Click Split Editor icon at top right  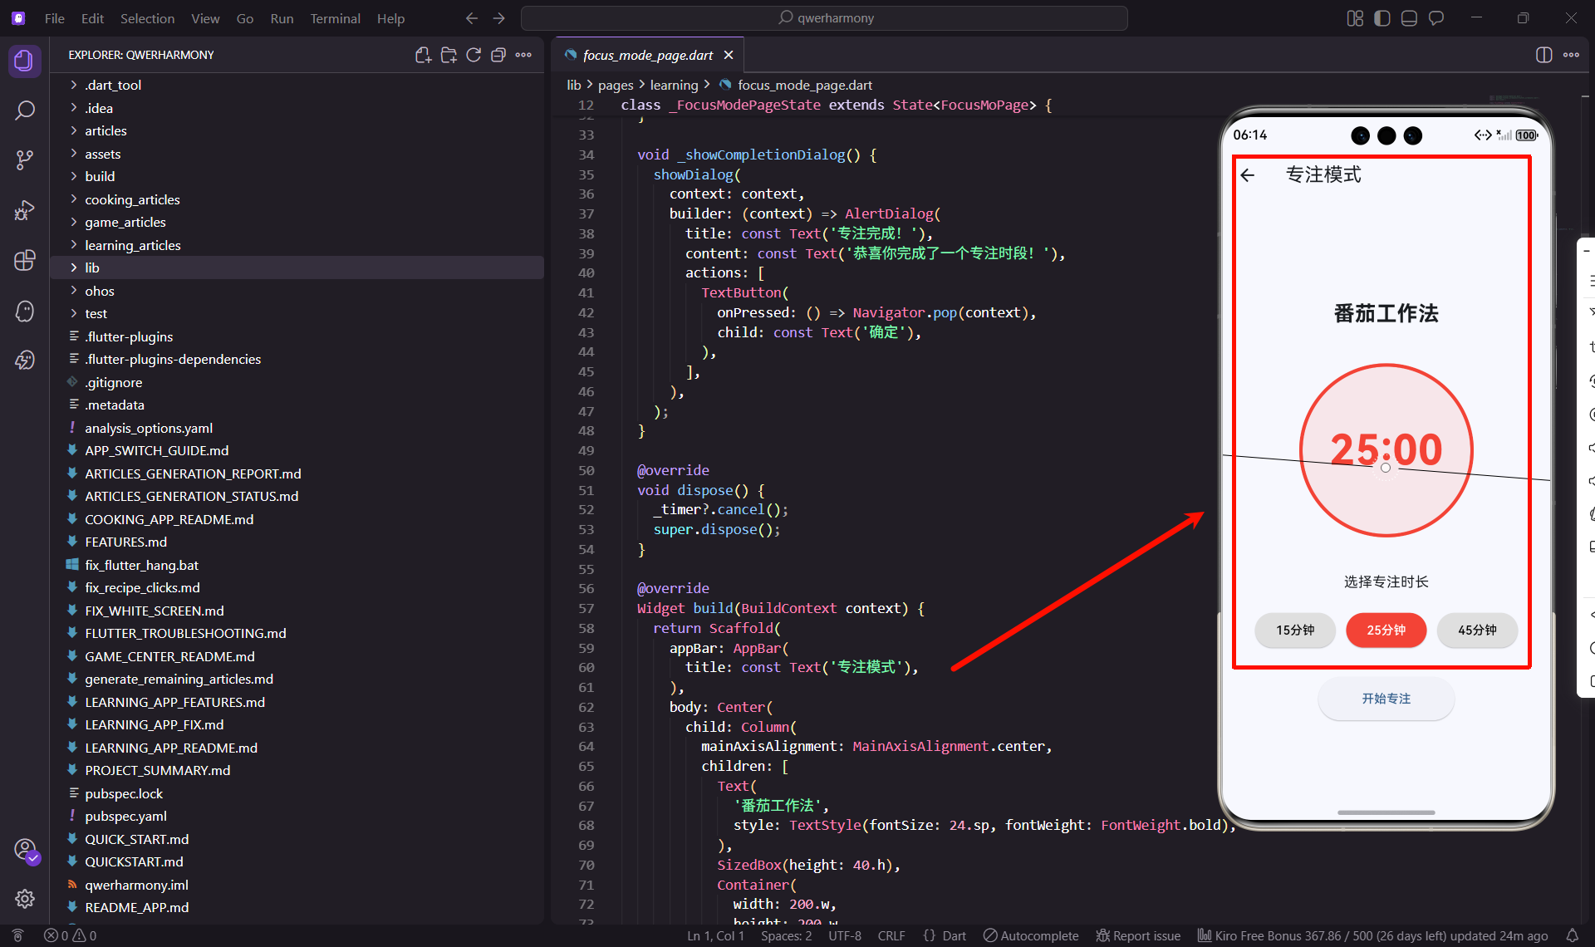click(1543, 55)
